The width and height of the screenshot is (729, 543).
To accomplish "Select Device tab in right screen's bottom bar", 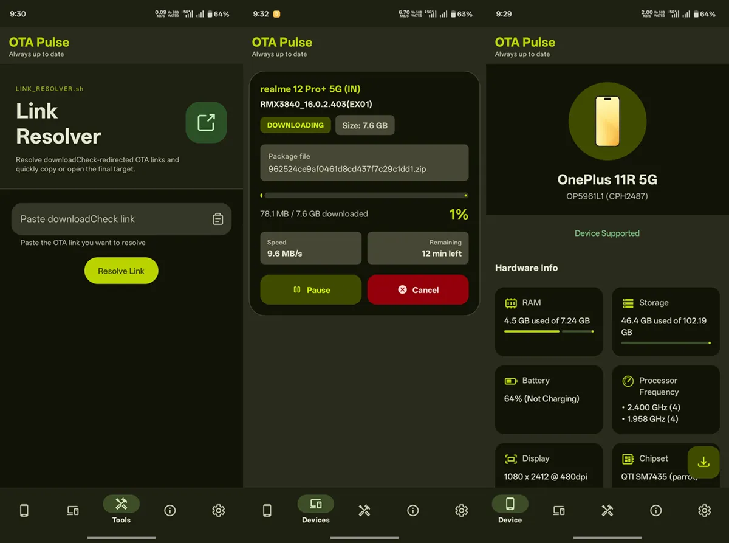I will click(x=510, y=510).
